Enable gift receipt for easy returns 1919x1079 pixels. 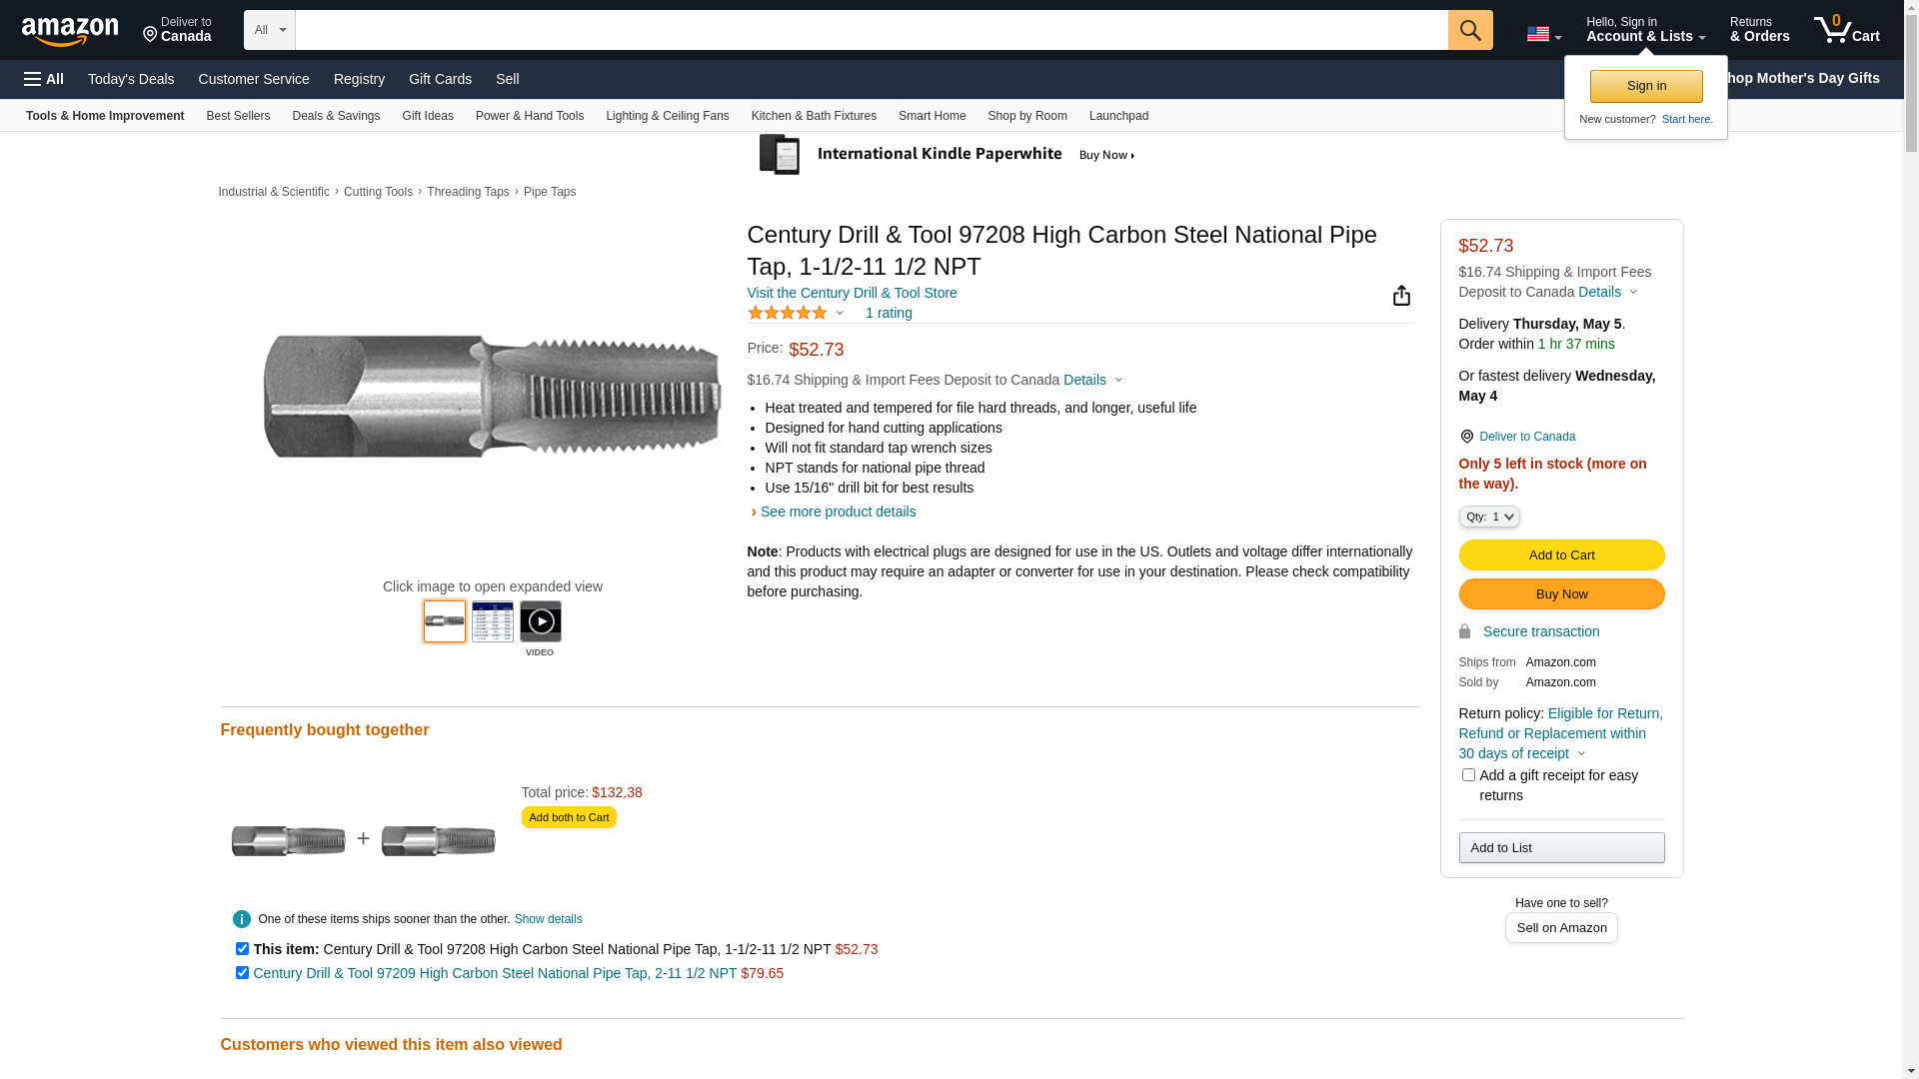[x=1468, y=775]
